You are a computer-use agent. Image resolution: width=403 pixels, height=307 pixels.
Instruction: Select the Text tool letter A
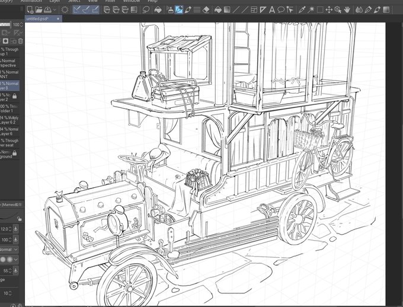[271, 9]
